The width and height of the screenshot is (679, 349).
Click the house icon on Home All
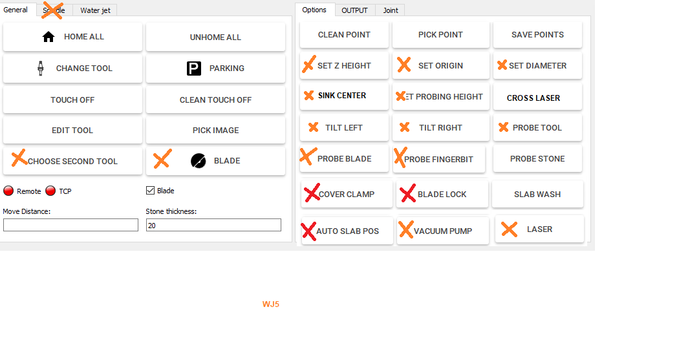tap(48, 37)
